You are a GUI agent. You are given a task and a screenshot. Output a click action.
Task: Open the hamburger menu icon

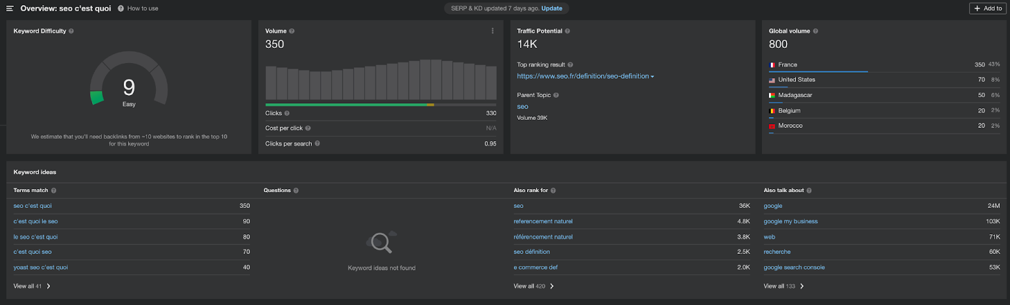click(x=9, y=9)
